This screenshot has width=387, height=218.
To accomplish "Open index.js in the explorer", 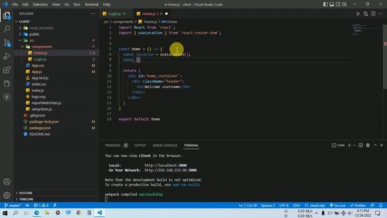I will tap(37, 90).
